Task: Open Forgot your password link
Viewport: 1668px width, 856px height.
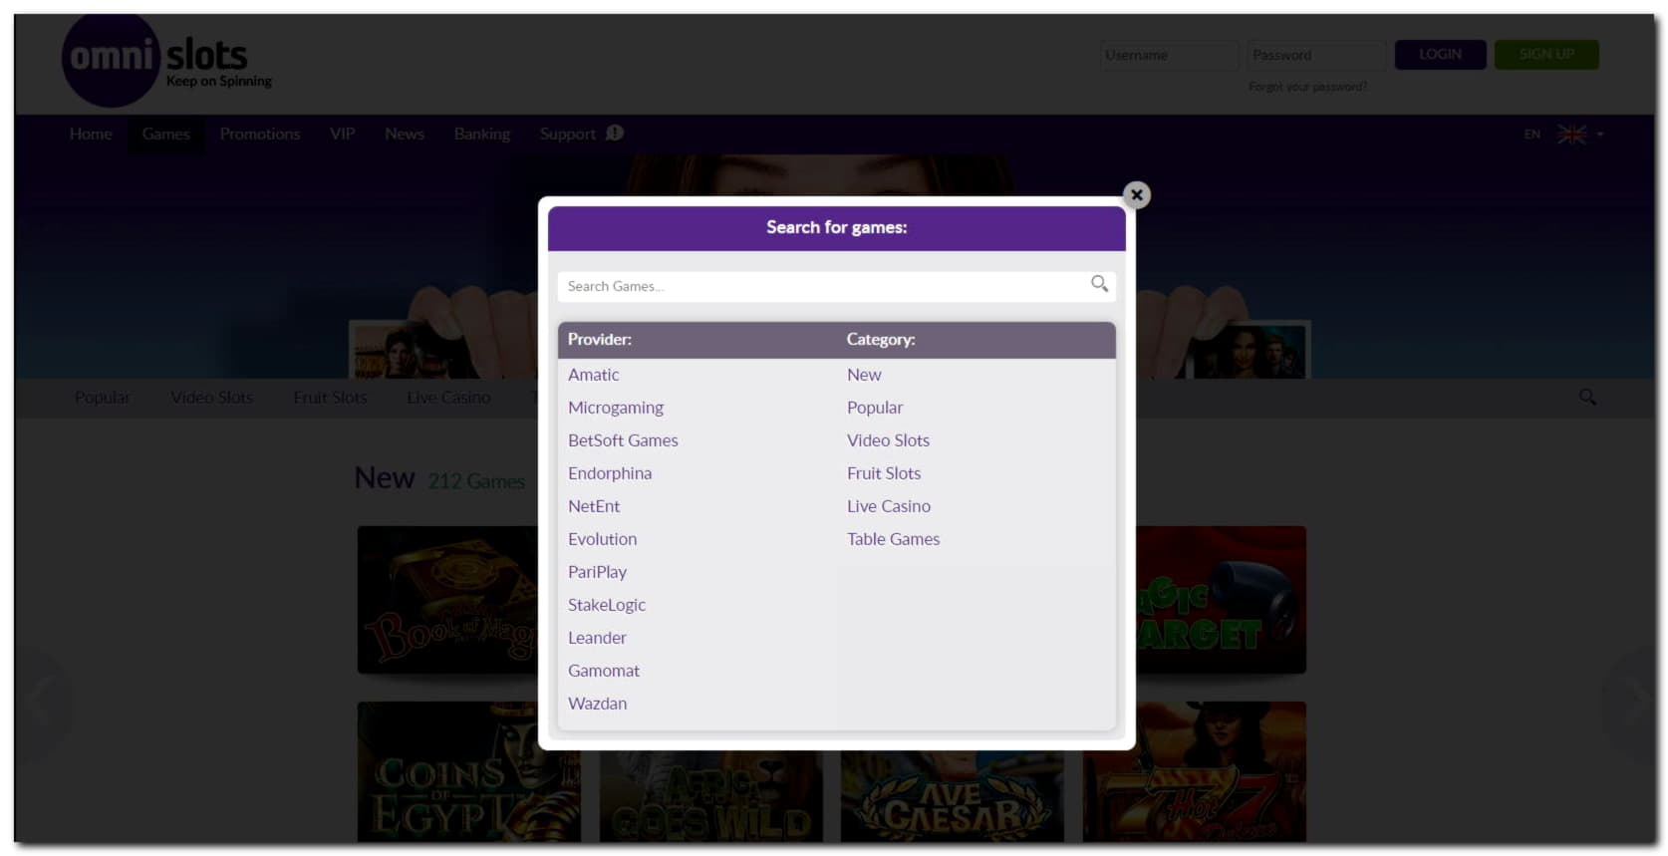Action: pyautogui.click(x=1307, y=87)
